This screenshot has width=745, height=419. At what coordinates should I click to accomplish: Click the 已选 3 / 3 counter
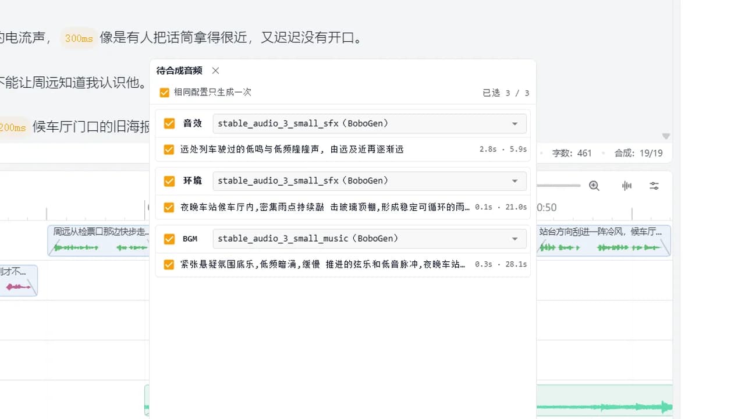(506, 93)
